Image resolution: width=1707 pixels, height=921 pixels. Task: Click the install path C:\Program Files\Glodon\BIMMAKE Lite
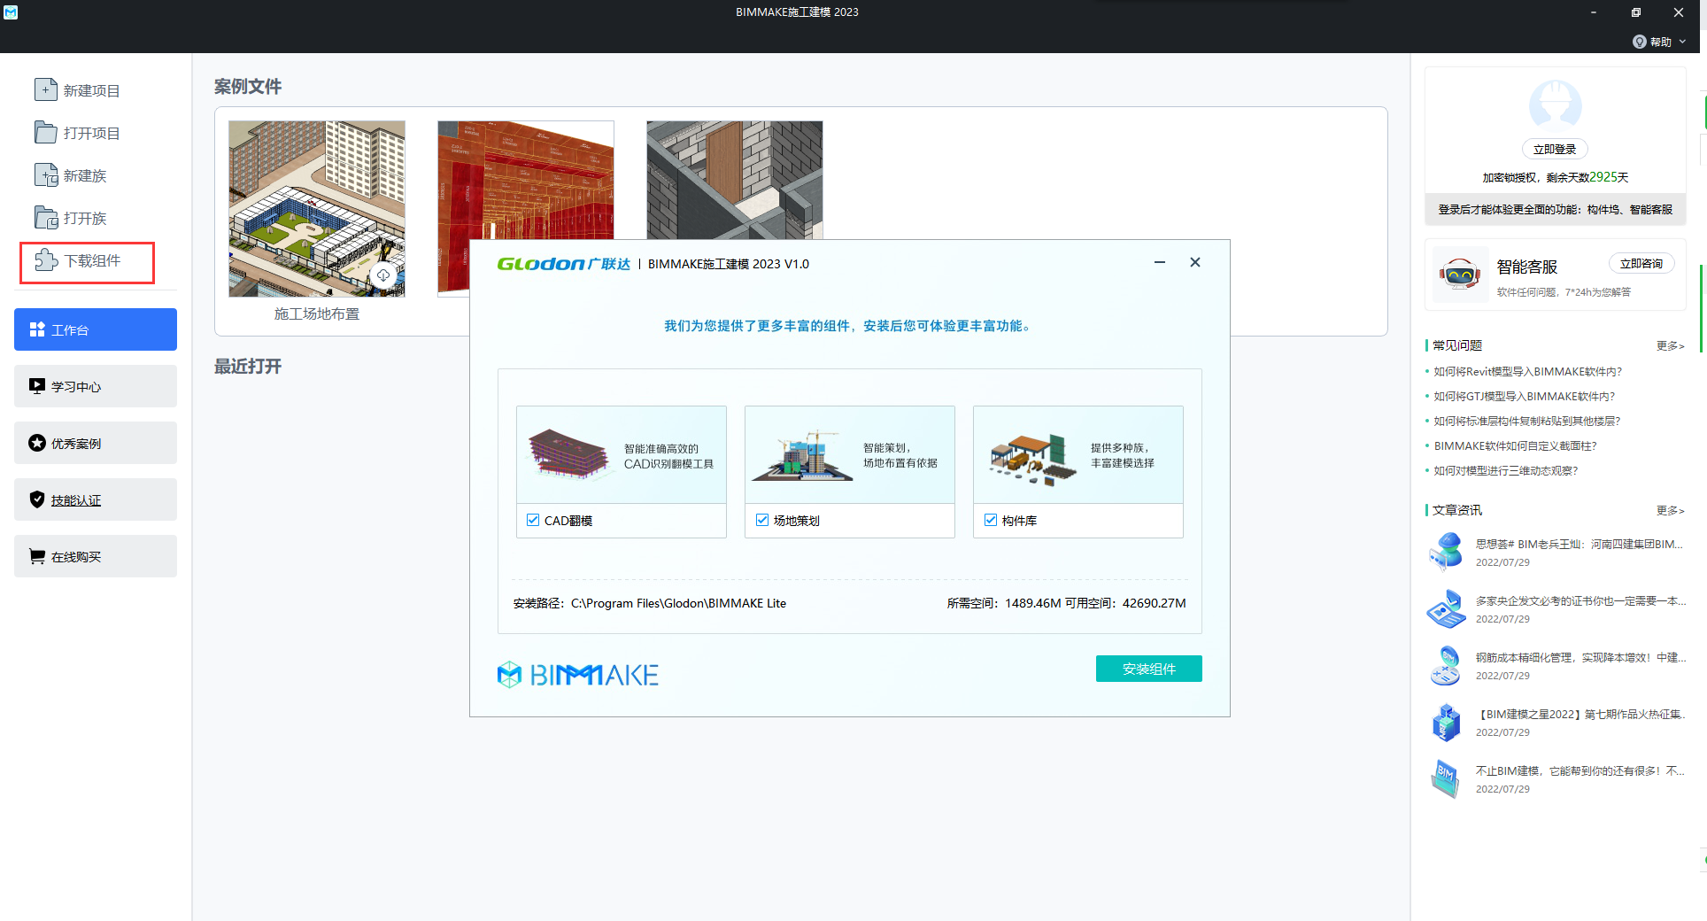pyautogui.click(x=678, y=603)
